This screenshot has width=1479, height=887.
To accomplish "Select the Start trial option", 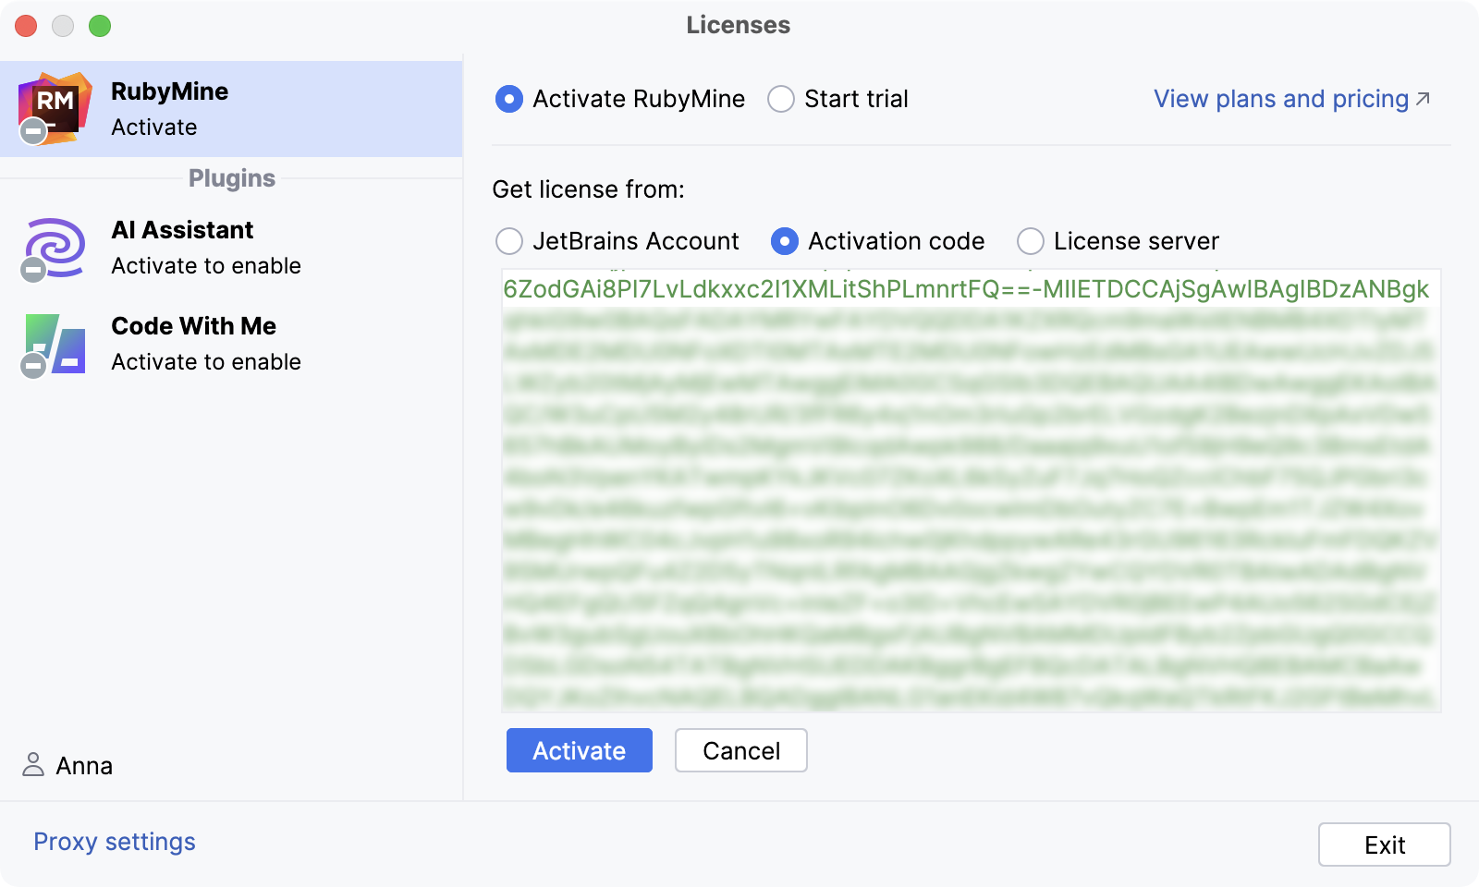I will (781, 99).
